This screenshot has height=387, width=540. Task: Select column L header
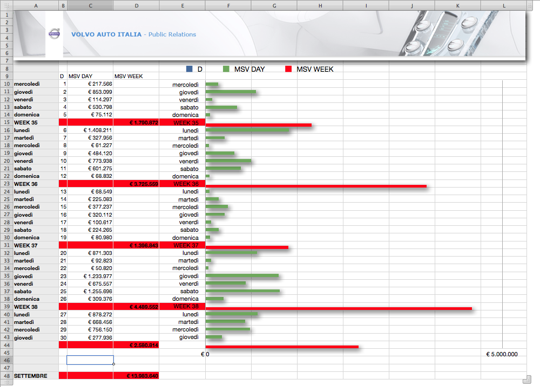coord(504,6)
